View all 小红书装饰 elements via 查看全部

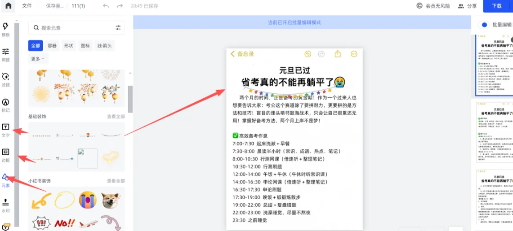(x=116, y=181)
